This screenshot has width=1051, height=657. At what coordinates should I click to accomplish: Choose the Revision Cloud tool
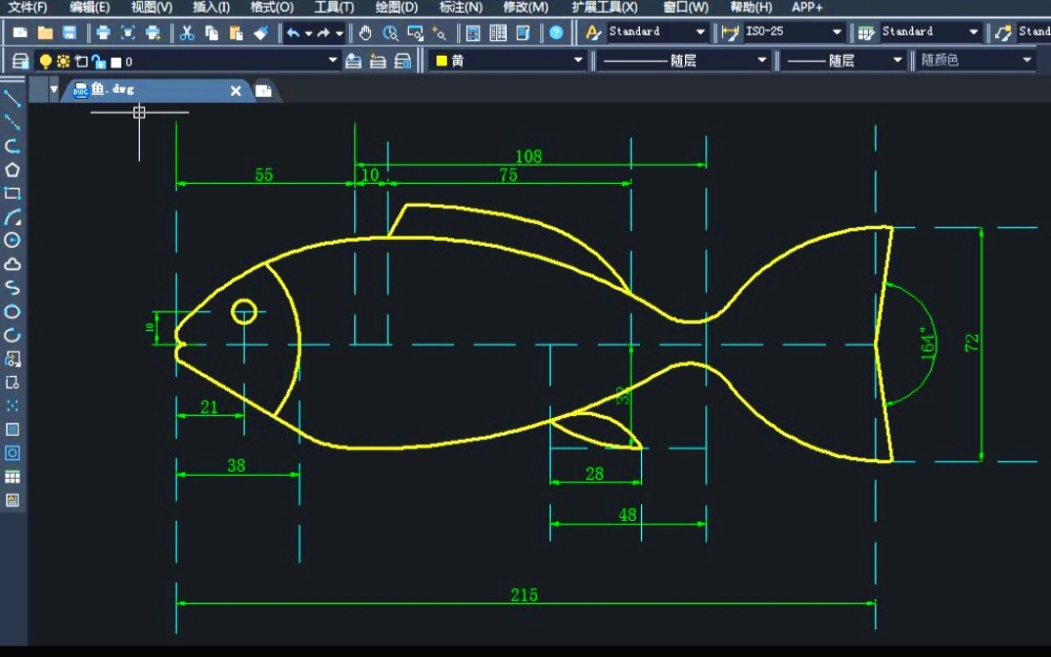pos(12,264)
